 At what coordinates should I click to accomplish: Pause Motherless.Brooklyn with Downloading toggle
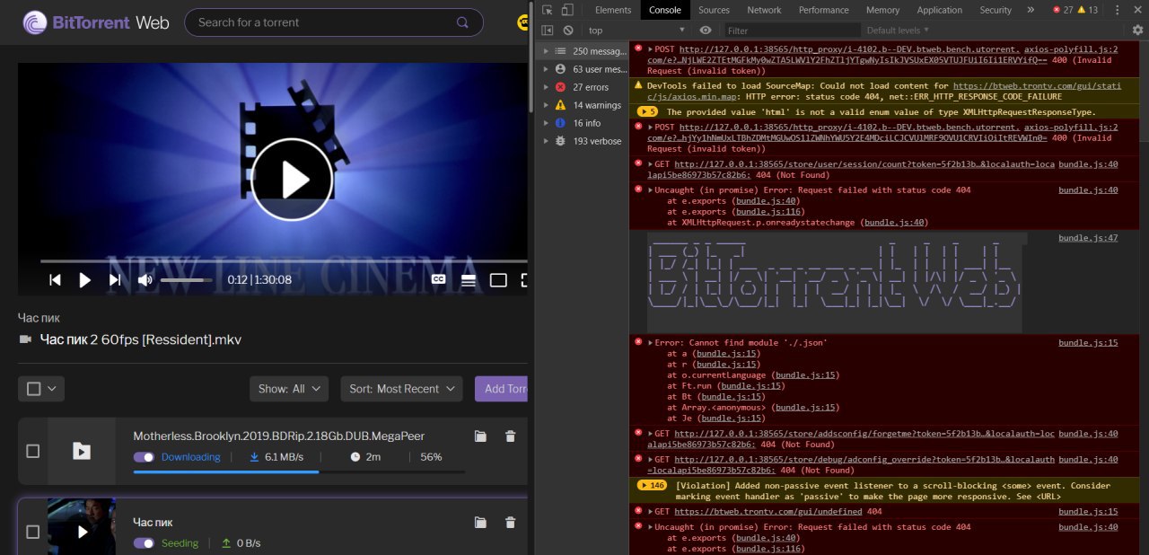(x=144, y=457)
